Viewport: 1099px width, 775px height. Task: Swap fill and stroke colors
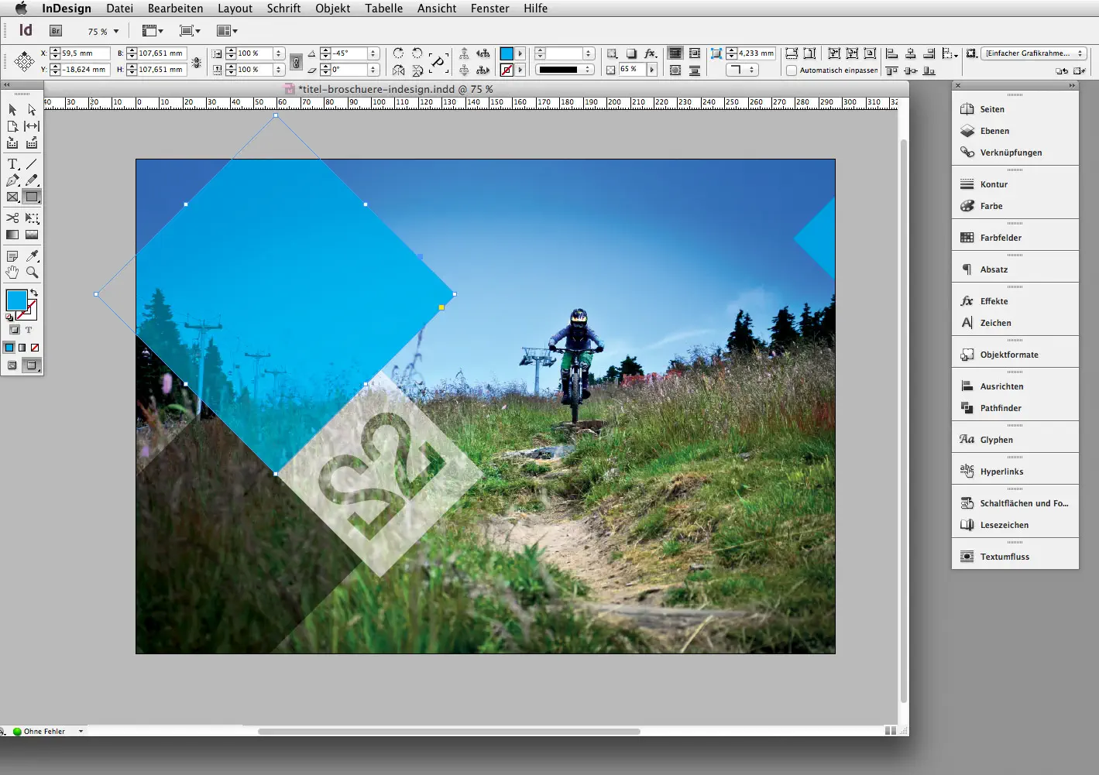click(x=36, y=292)
